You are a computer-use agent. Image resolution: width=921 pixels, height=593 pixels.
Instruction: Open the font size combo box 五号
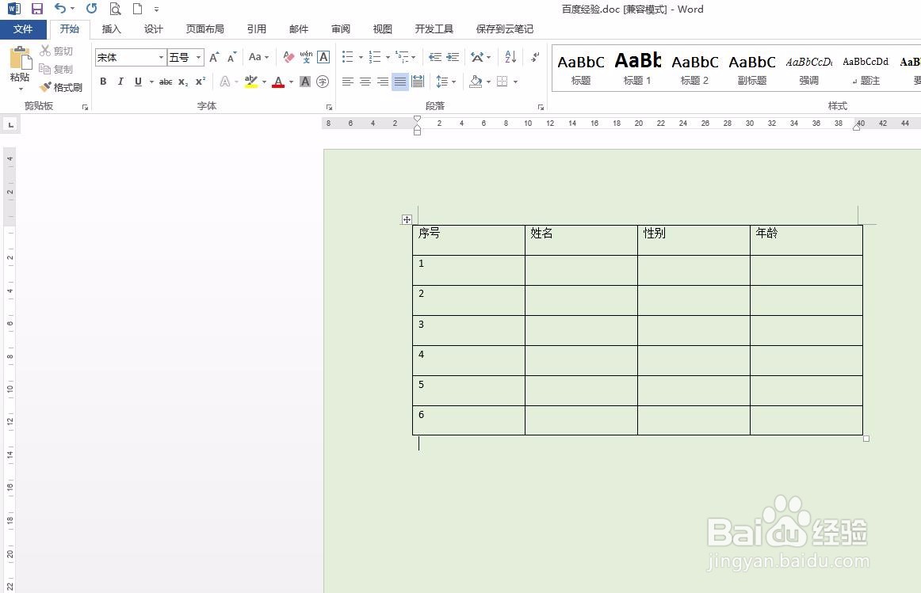185,57
